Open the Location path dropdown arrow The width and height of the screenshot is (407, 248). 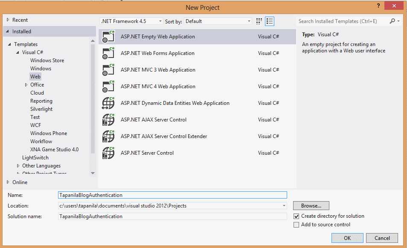[x=284, y=206]
